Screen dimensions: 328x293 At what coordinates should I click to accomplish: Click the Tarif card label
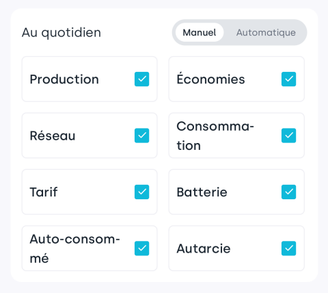click(x=44, y=192)
